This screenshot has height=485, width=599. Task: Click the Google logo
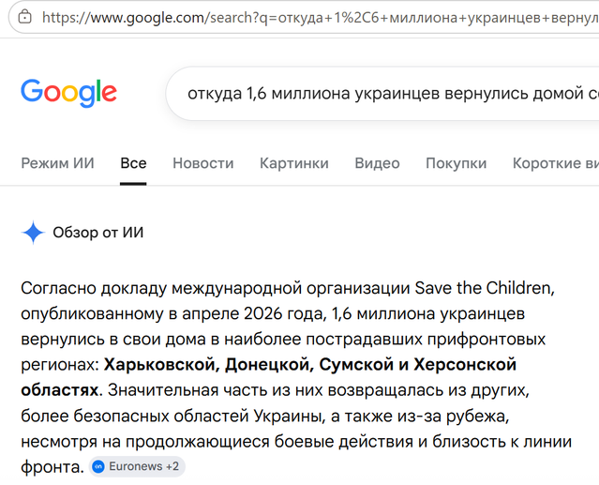(68, 93)
